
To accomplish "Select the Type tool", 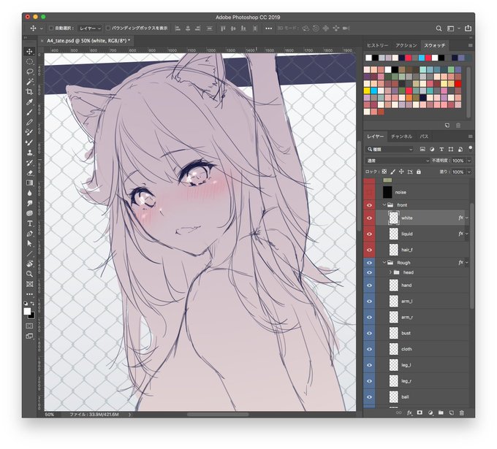I will (x=29, y=223).
